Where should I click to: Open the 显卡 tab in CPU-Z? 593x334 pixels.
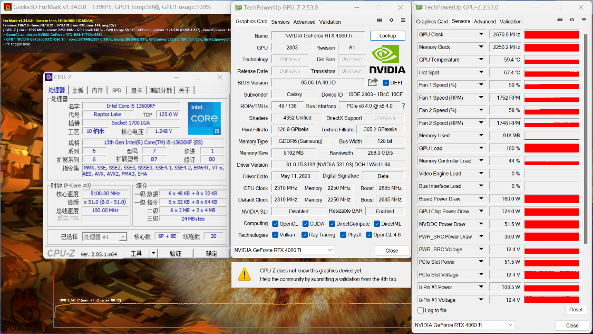(137, 91)
